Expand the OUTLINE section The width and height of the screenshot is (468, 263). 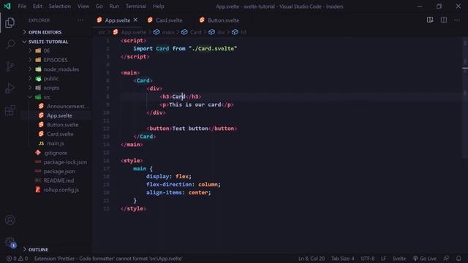pyautogui.click(x=38, y=250)
